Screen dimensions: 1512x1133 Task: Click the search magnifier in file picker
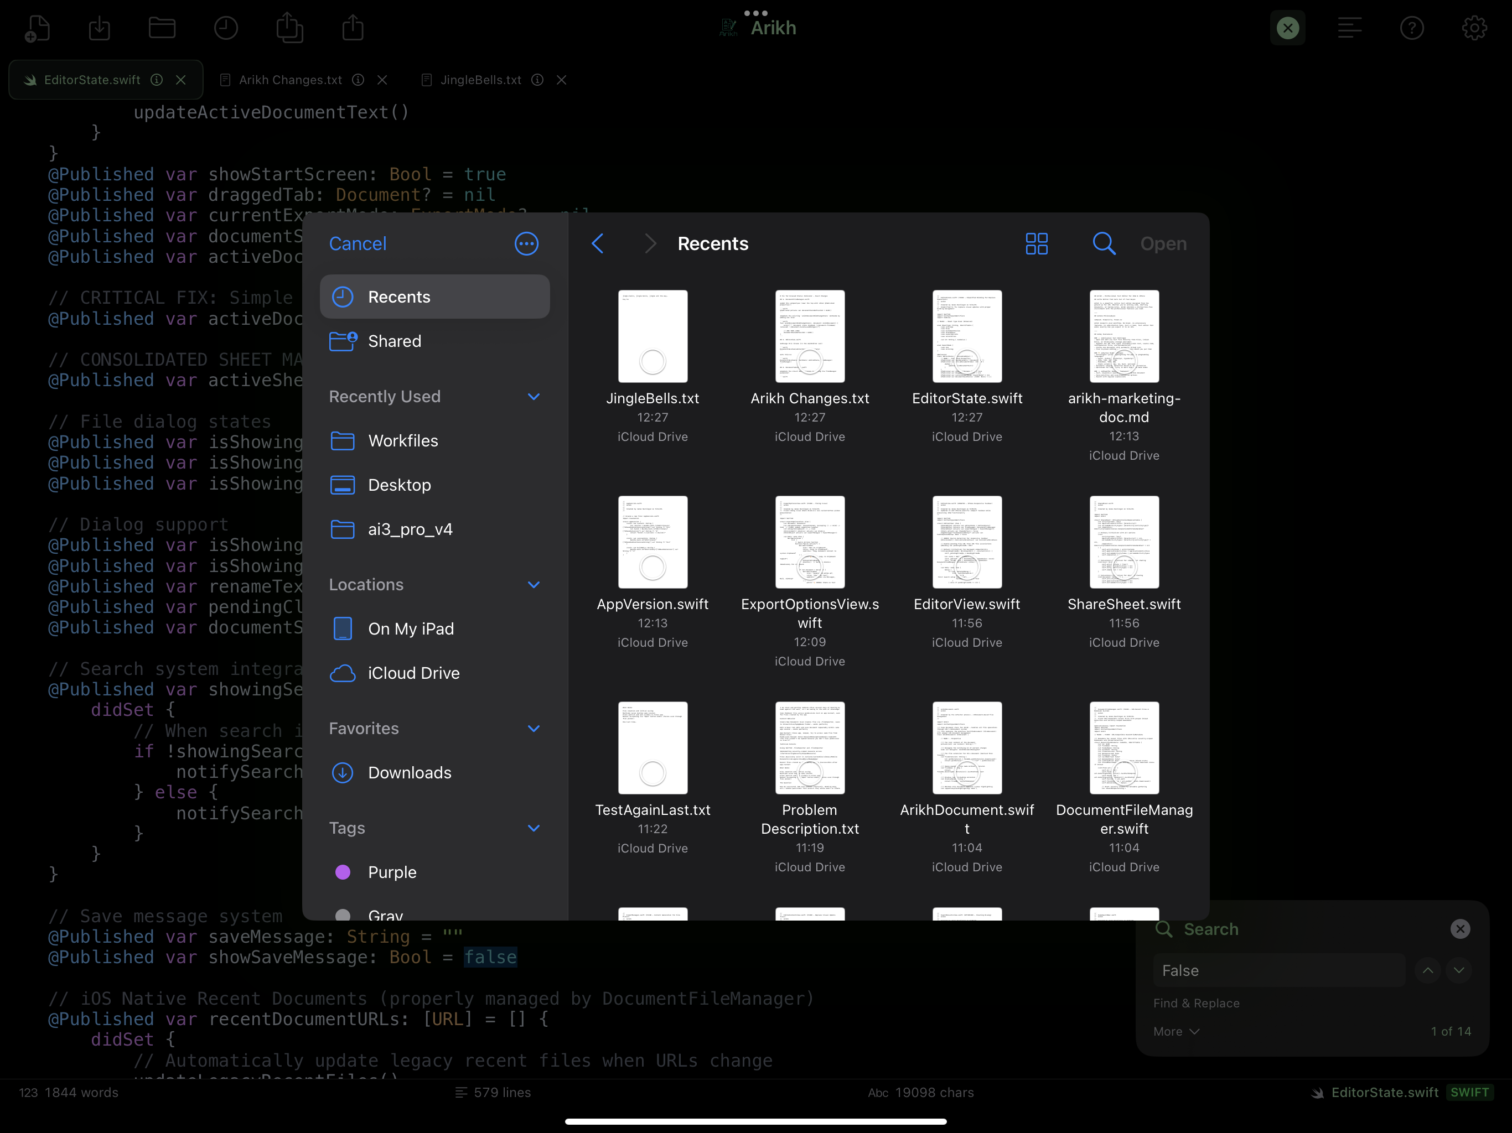1103,244
